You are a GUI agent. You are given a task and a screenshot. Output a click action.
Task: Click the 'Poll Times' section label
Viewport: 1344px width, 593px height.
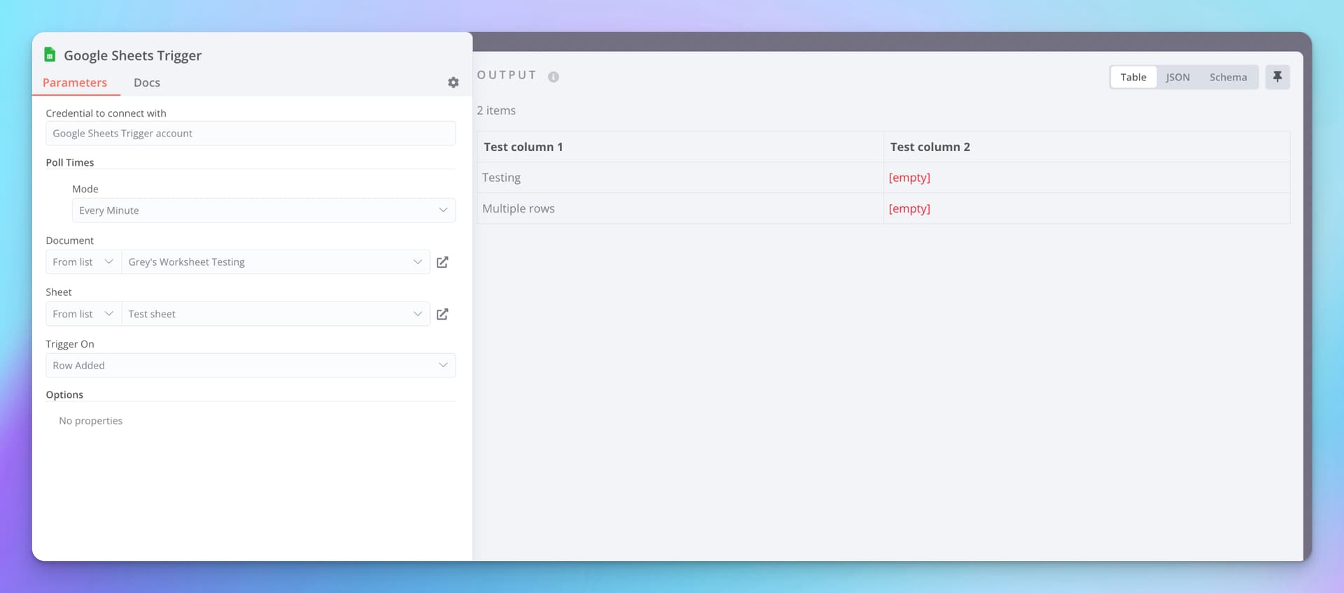click(70, 162)
